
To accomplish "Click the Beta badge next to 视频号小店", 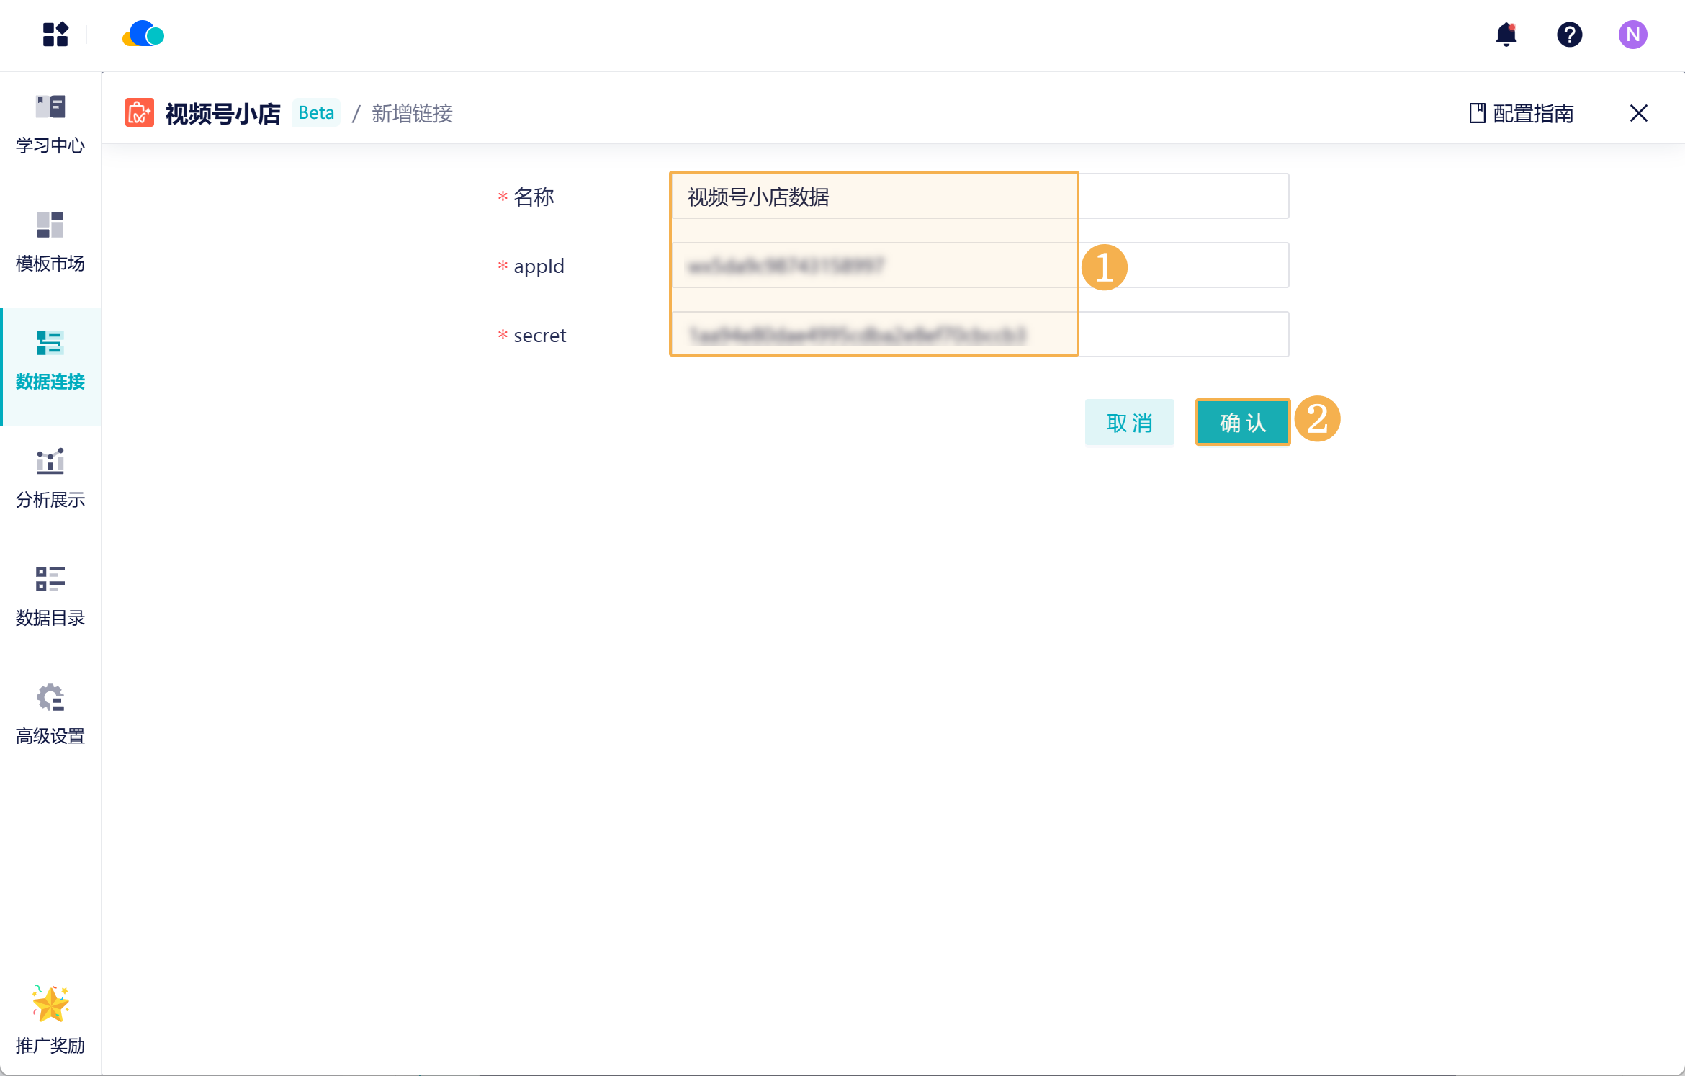I will 315,112.
